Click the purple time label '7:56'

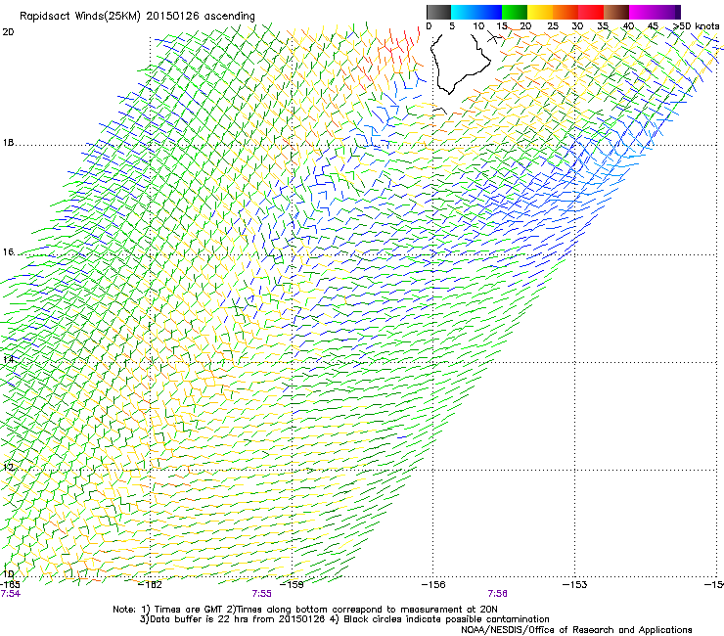click(497, 594)
